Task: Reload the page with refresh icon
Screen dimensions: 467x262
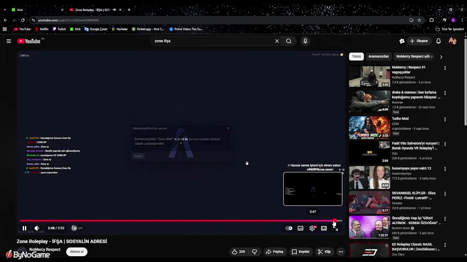Action: [x=23, y=20]
